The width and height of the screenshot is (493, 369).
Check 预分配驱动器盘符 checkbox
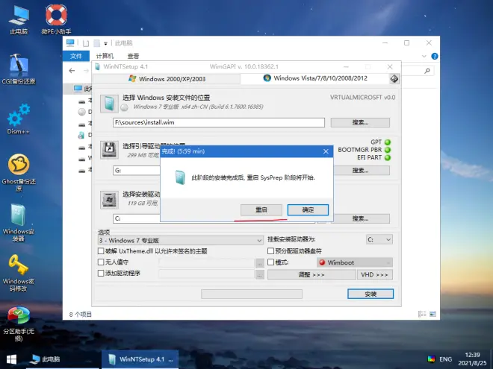270,251
